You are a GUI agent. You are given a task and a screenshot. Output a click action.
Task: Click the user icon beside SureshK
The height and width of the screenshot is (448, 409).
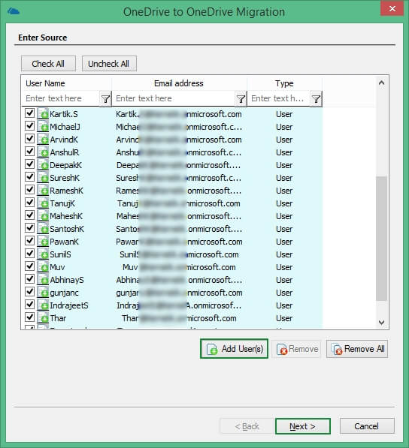(43, 178)
